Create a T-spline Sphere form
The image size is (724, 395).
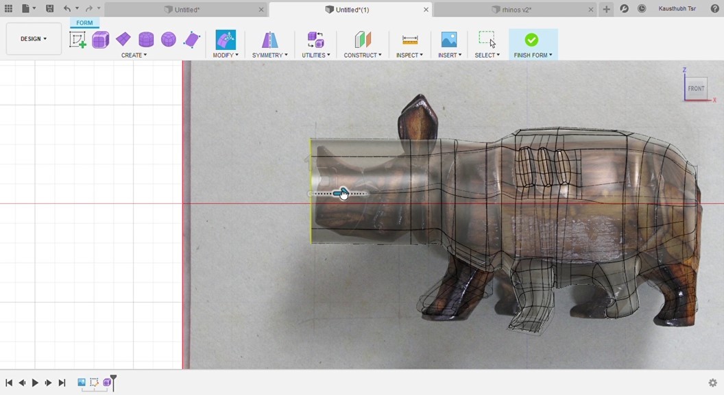click(x=169, y=40)
